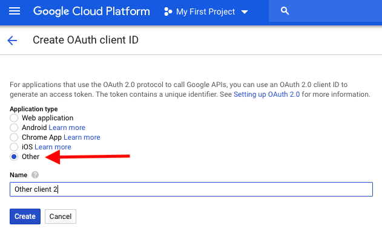
Task: Open Learn more link beside Chrome App
Action: [x=82, y=137]
